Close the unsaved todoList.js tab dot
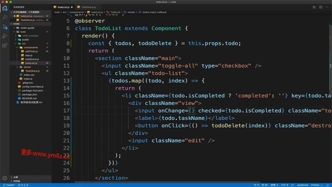Image resolution: width=332 pixels, height=187 pixels. pyautogui.click(x=72, y=7)
